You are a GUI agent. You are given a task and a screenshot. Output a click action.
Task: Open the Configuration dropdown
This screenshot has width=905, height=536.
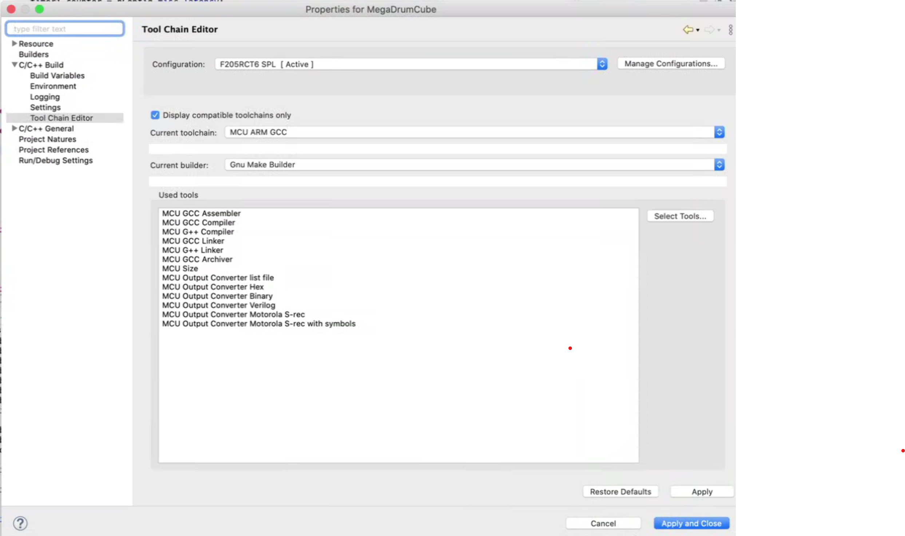tap(602, 64)
